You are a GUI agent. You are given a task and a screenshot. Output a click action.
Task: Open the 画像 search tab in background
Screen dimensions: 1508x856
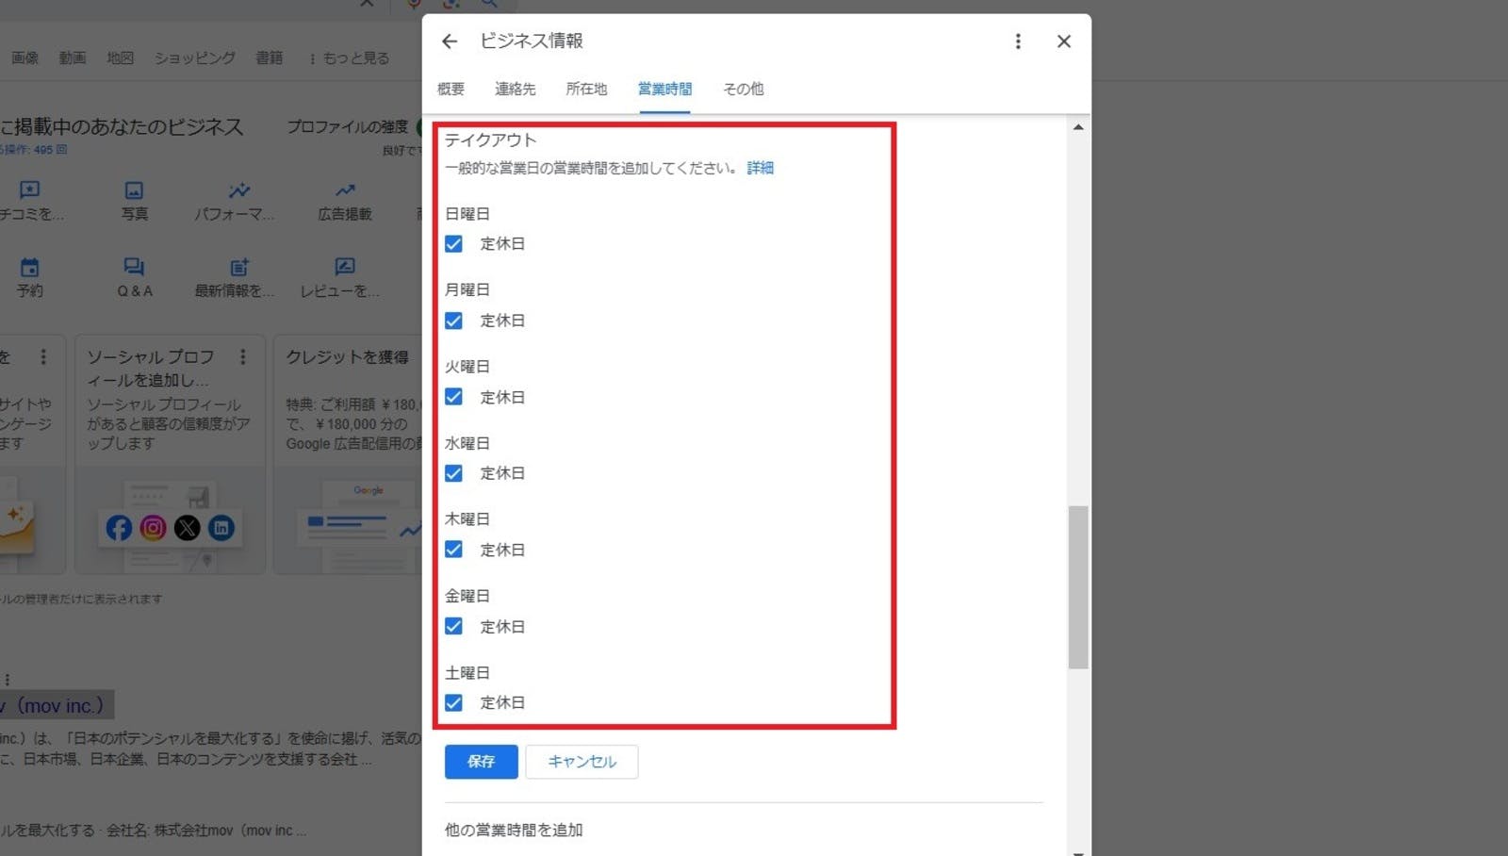tap(25, 58)
